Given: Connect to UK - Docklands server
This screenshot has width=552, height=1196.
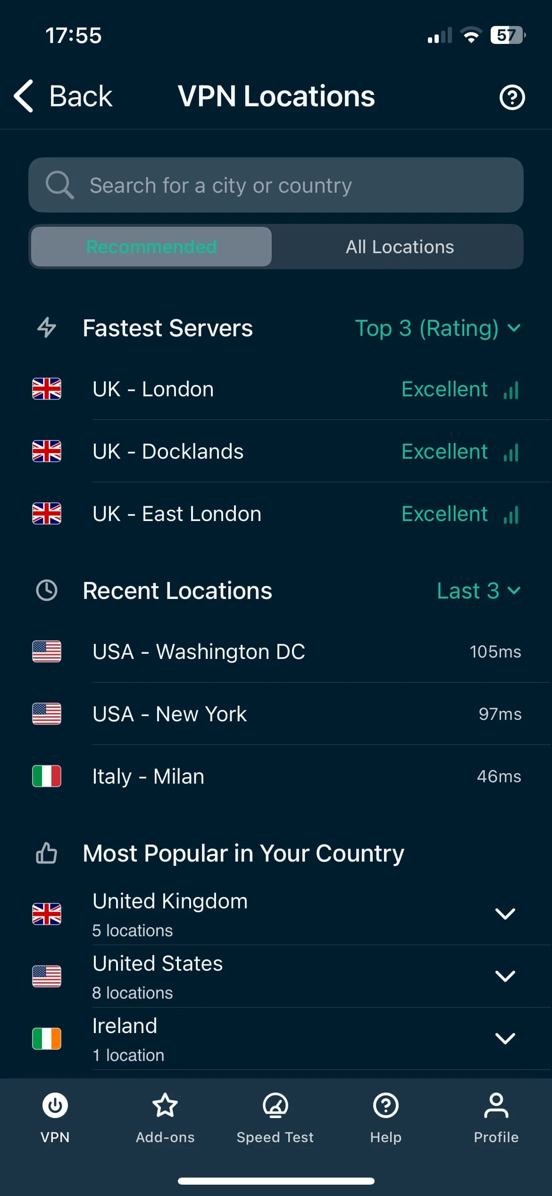Looking at the screenshot, I should 168,452.
